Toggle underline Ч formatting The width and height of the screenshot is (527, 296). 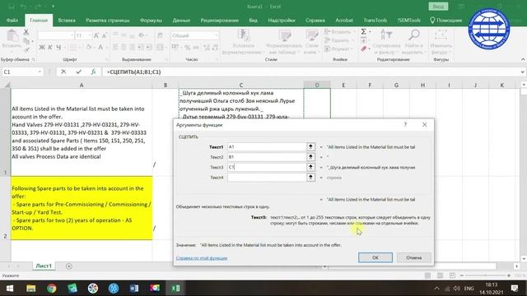pos(58,48)
